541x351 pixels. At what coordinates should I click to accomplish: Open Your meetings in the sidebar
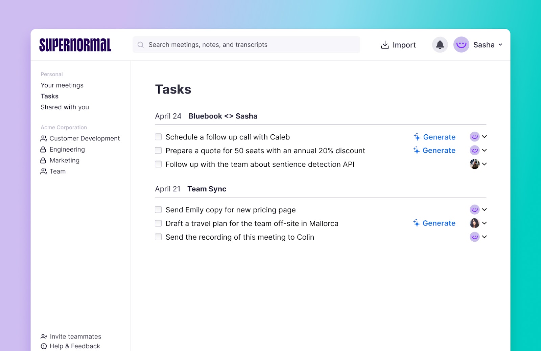click(x=62, y=85)
